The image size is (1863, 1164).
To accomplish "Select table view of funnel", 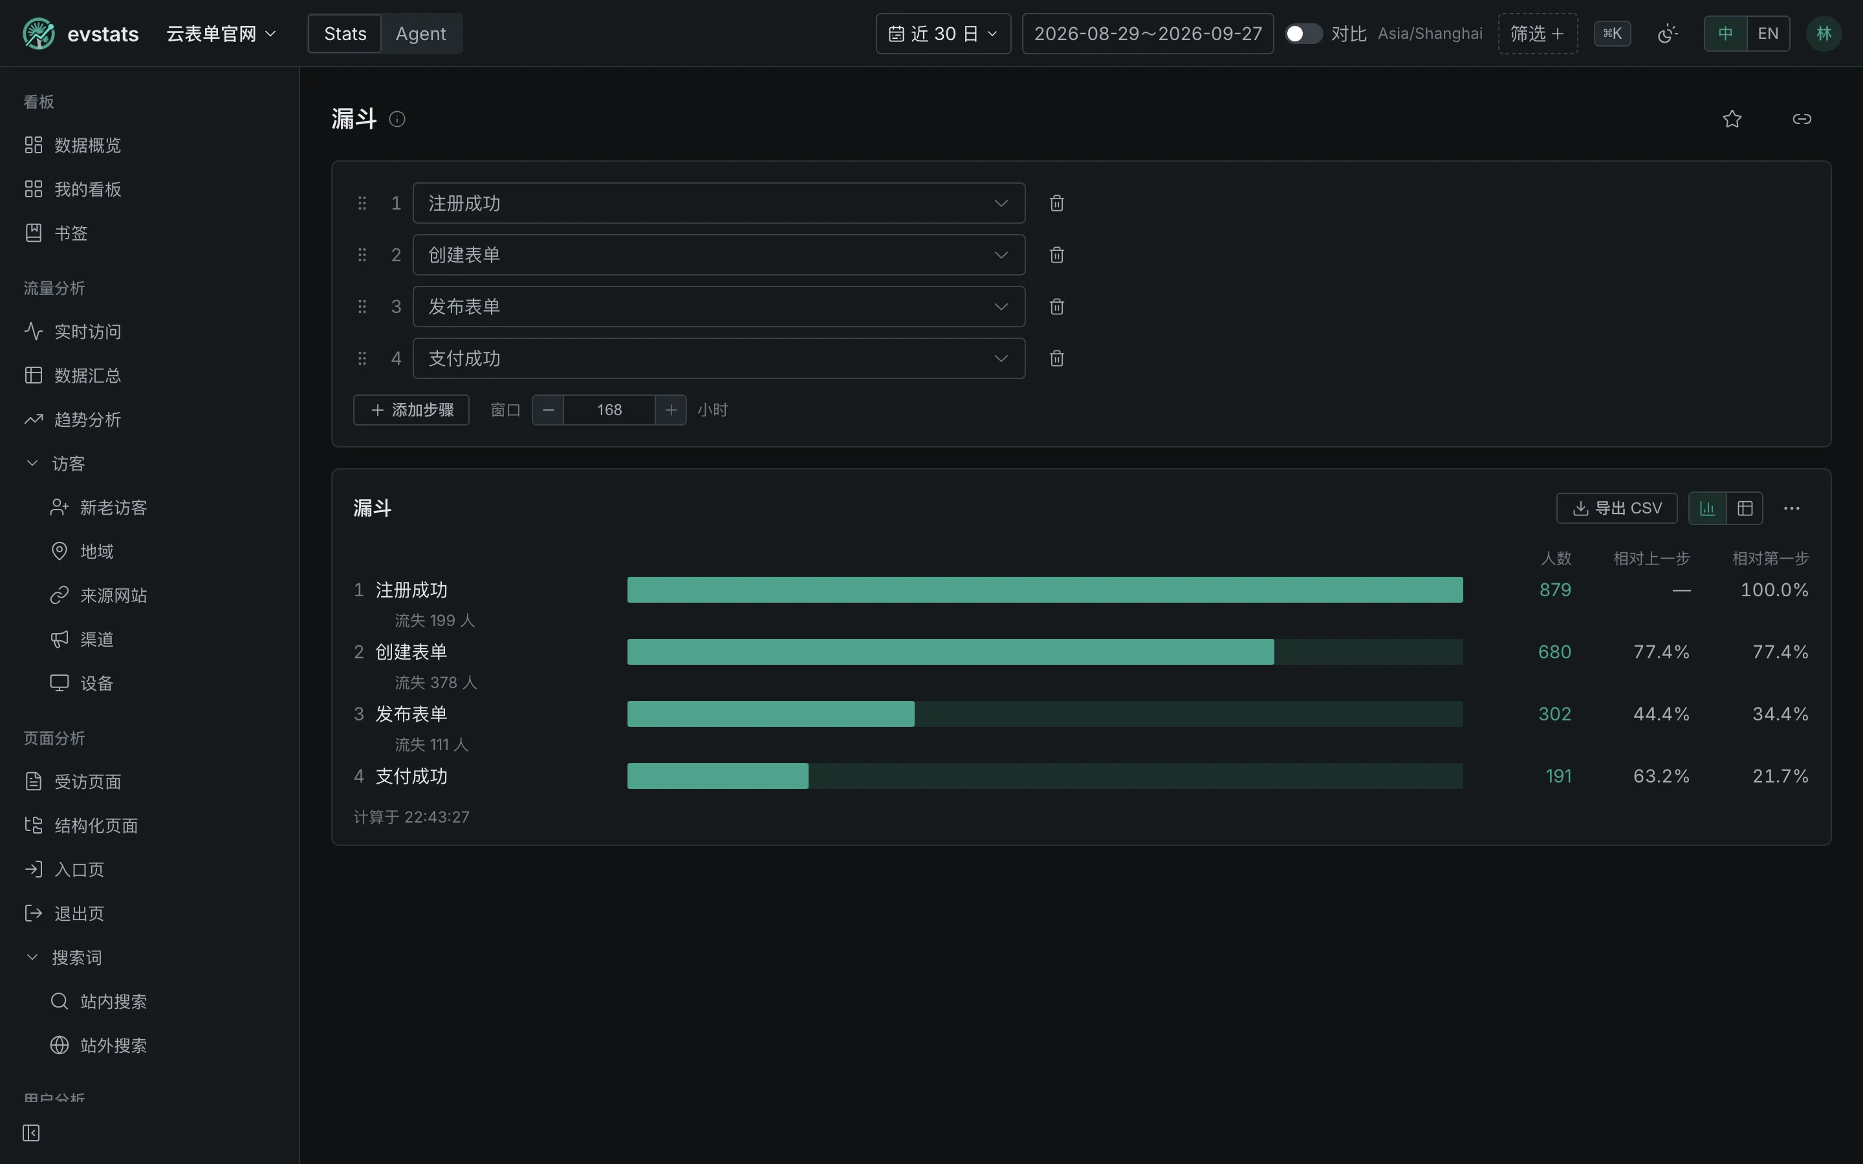I will [x=1745, y=508].
